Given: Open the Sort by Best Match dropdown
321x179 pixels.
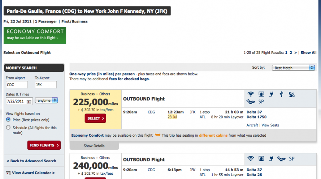Looking at the screenshot, I should coord(294,68).
